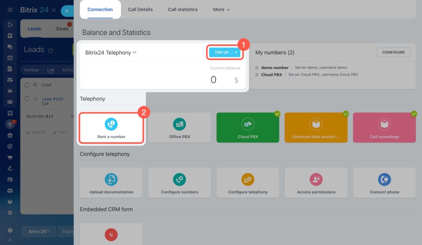Open the target goals icon in sidebar

pyautogui.click(x=10, y=146)
